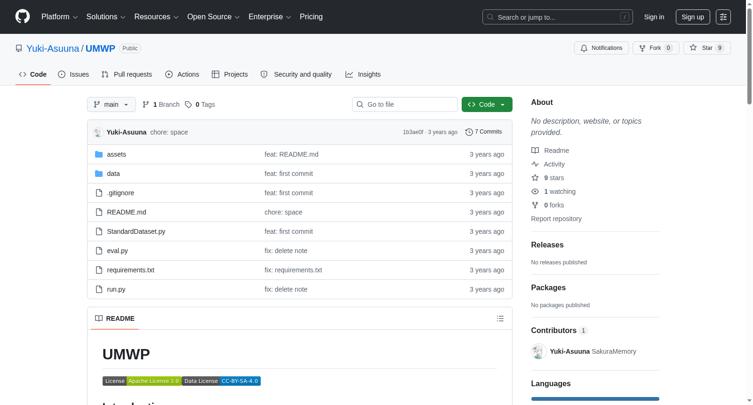This screenshot has height=405, width=753.
Task: Open the green Code dropdown button
Action: (487, 104)
